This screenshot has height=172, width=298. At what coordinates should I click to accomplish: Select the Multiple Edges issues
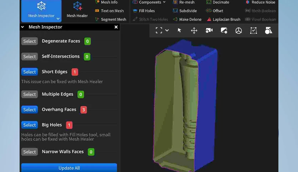point(30,94)
